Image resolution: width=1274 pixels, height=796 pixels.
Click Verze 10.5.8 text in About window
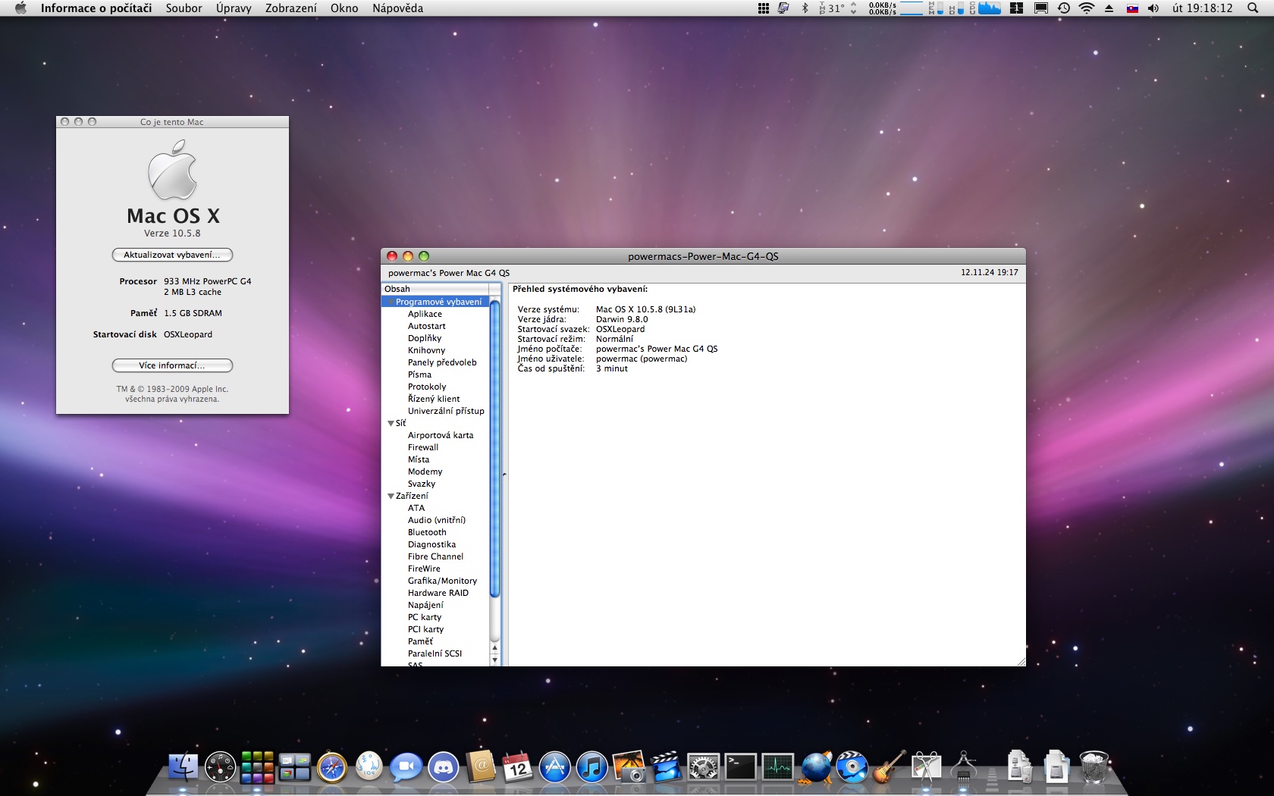click(172, 233)
